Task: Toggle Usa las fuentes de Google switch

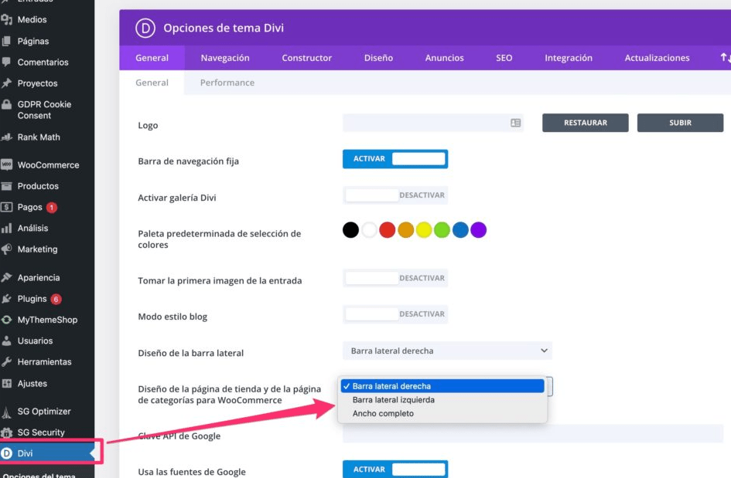Action: [395, 470]
